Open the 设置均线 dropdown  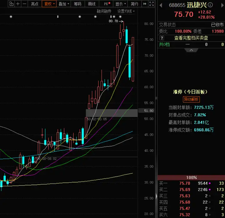[126, 11]
